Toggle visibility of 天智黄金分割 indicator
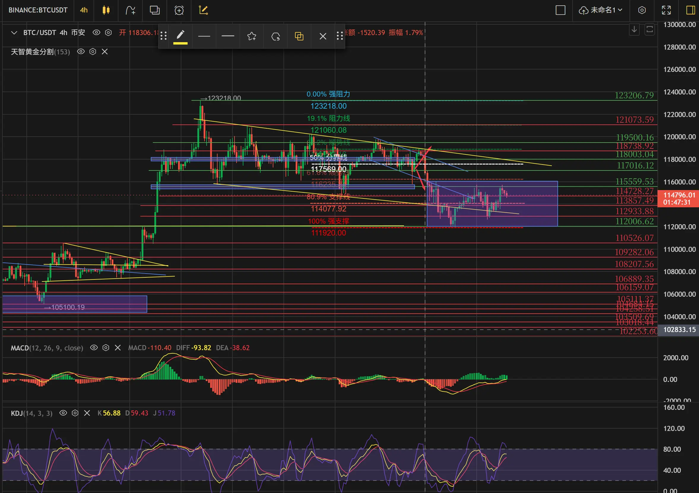Viewport: 699px width, 493px height. click(x=81, y=51)
